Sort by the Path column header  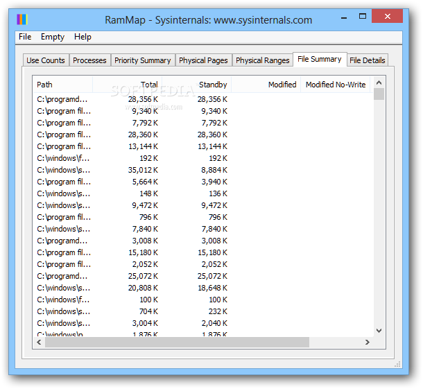tap(63, 85)
